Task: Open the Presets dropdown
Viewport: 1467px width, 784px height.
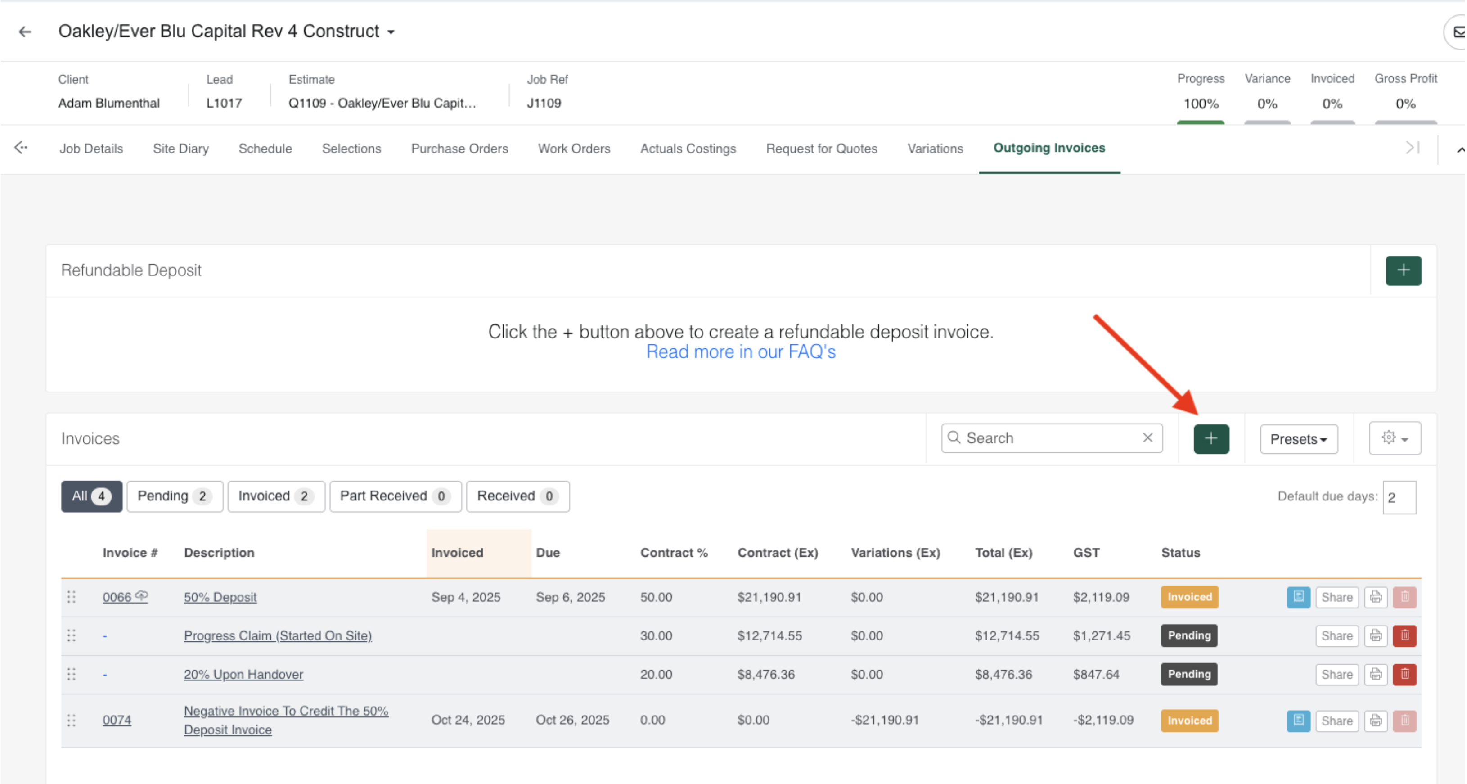Action: point(1298,439)
